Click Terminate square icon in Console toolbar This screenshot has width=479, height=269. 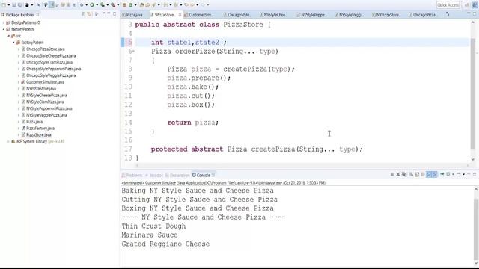392,174
